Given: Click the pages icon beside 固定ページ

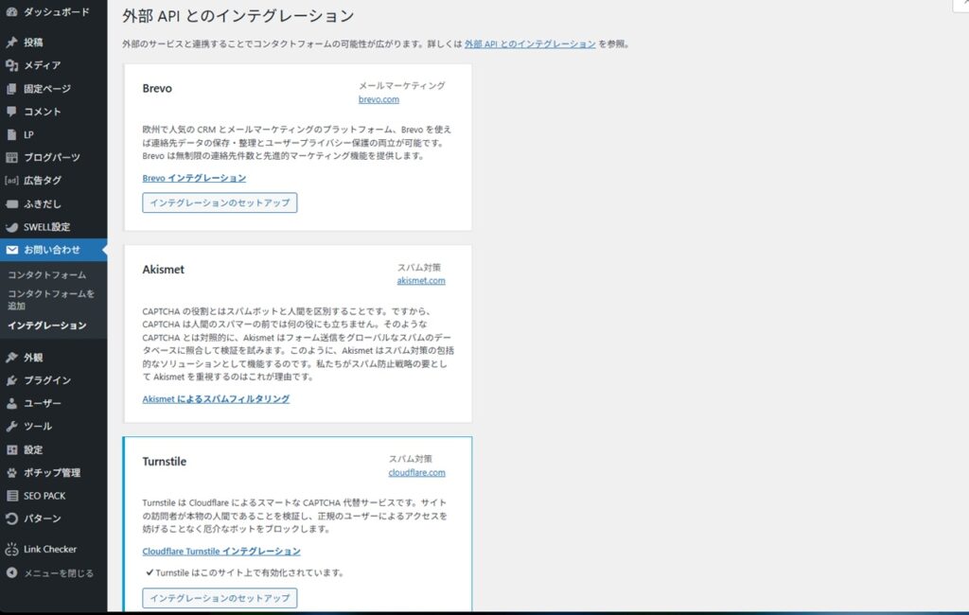Looking at the screenshot, I should pos(11,88).
